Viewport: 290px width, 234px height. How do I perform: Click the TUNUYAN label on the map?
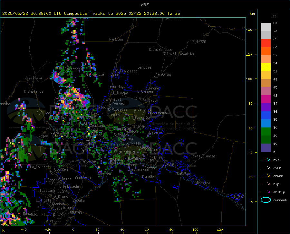75,212
